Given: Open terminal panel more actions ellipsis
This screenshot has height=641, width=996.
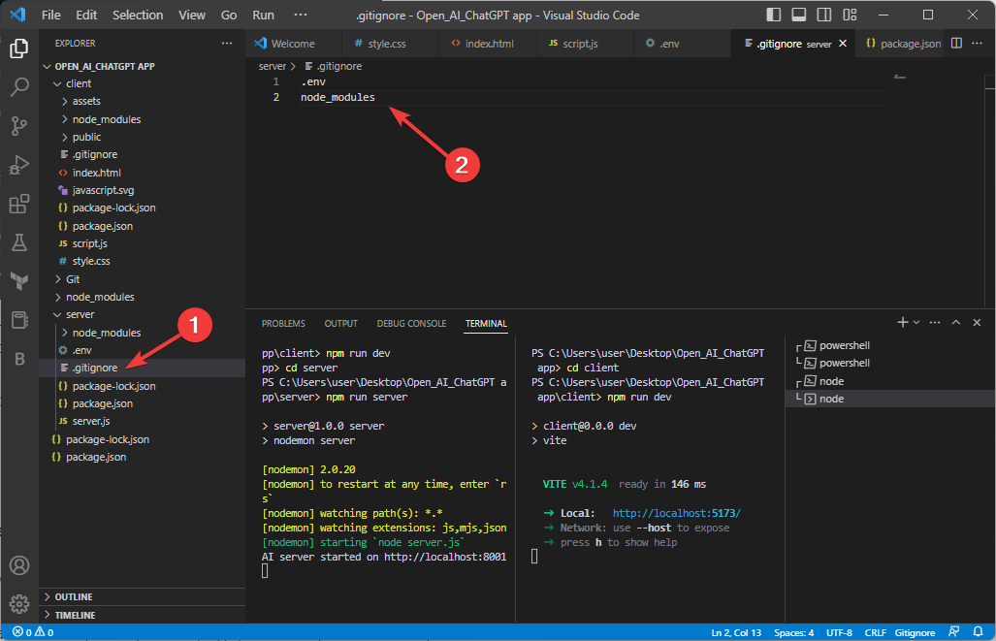Looking at the screenshot, I should coord(934,323).
